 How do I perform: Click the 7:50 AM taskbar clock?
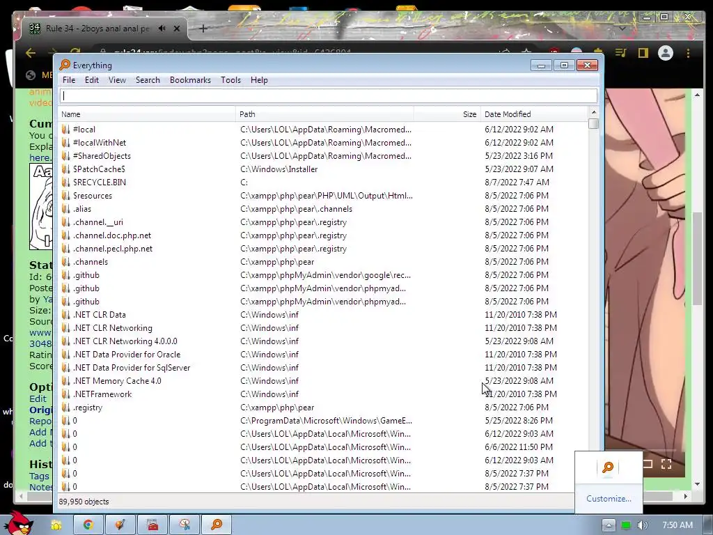click(677, 525)
